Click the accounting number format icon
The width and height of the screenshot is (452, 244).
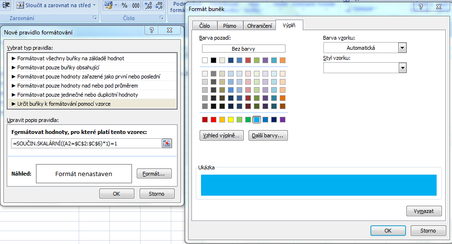[108, 5]
